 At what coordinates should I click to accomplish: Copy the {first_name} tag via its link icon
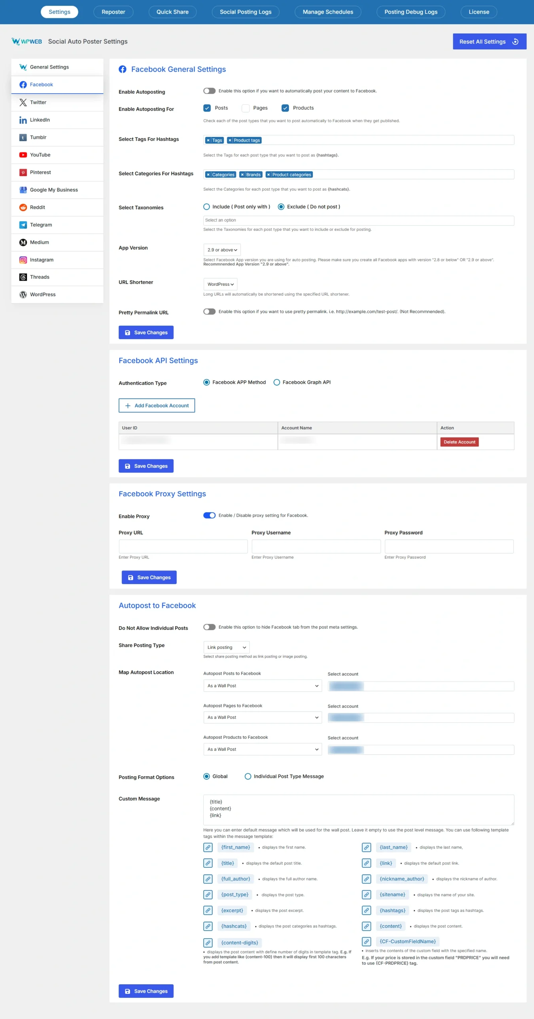point(208,847)
